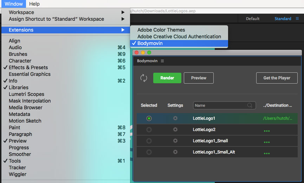Click the Settings column header

(x=175, y=105)
